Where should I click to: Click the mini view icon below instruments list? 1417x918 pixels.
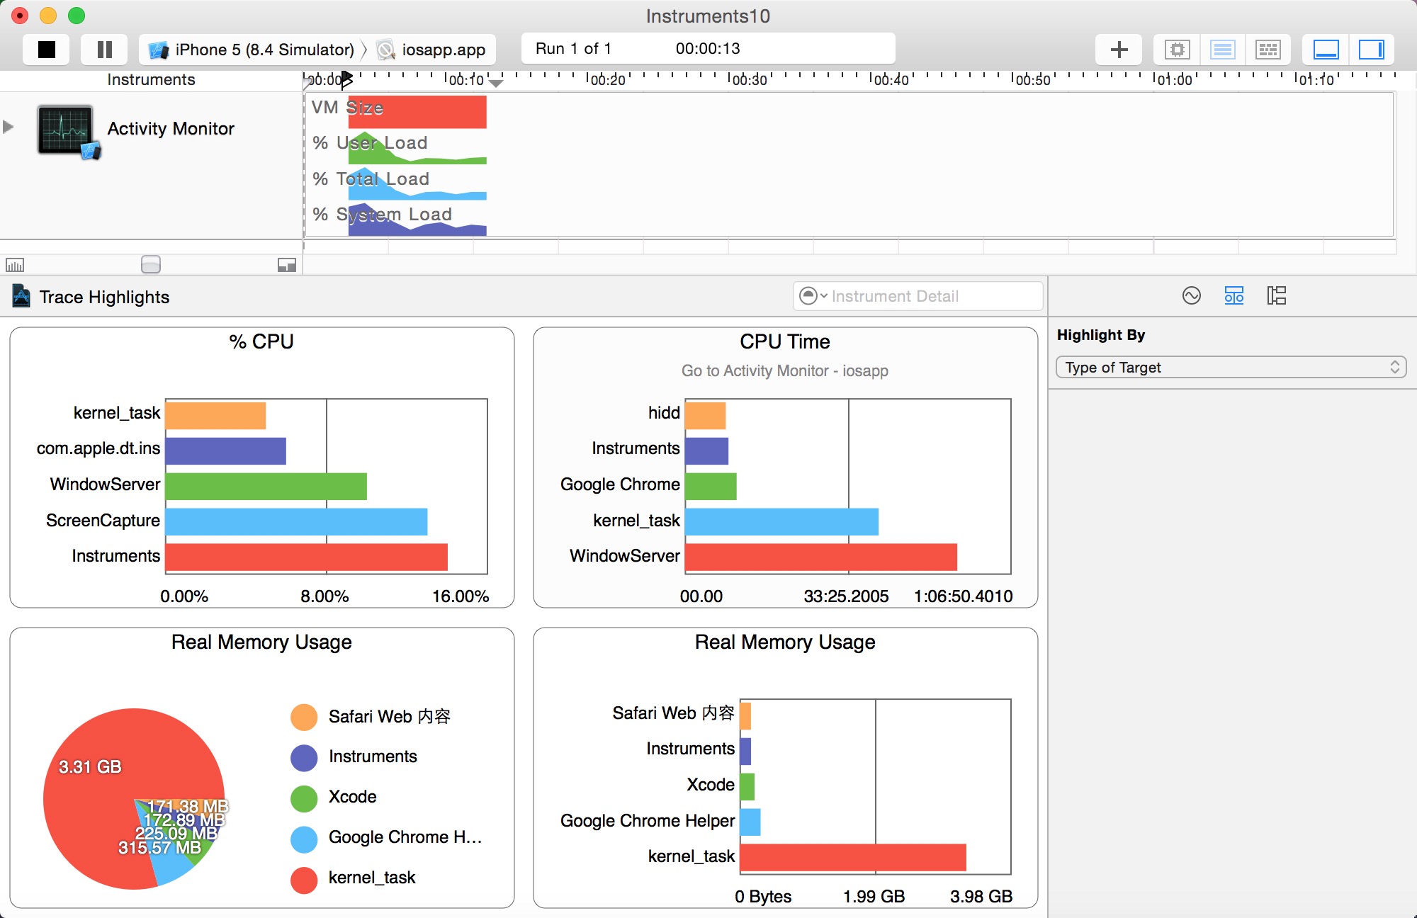tap(287, 265)
